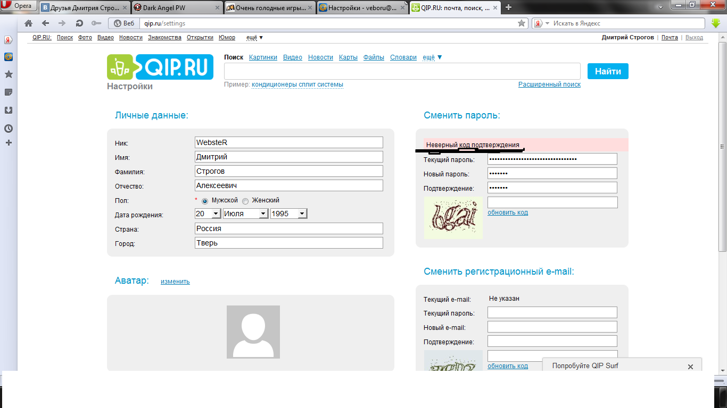Open the Yandex search engine dropdown
Screen dimensions: 727x408
pyautogui.click(x=541, y=23)
